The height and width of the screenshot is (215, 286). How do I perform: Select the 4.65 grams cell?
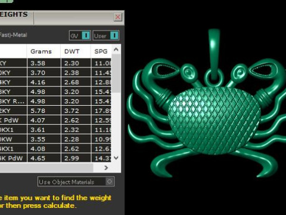click(x=43, y=158)
